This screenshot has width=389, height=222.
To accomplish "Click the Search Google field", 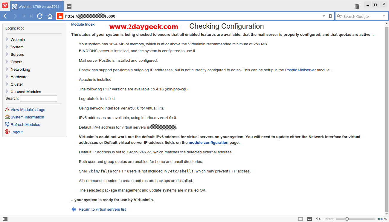I will (362, 16).
